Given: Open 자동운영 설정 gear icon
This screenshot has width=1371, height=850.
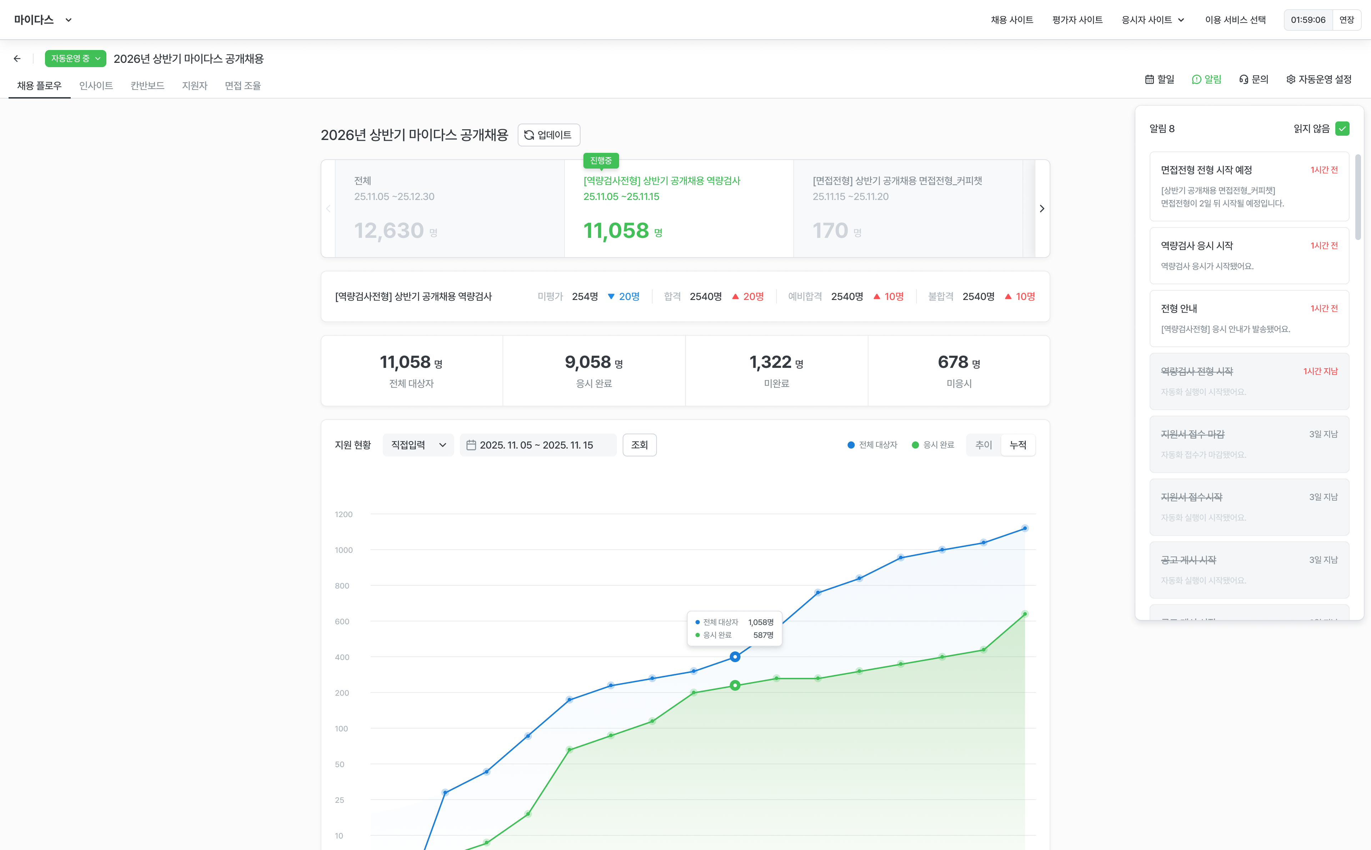Looking at the screenshot, I should 1291,79.
